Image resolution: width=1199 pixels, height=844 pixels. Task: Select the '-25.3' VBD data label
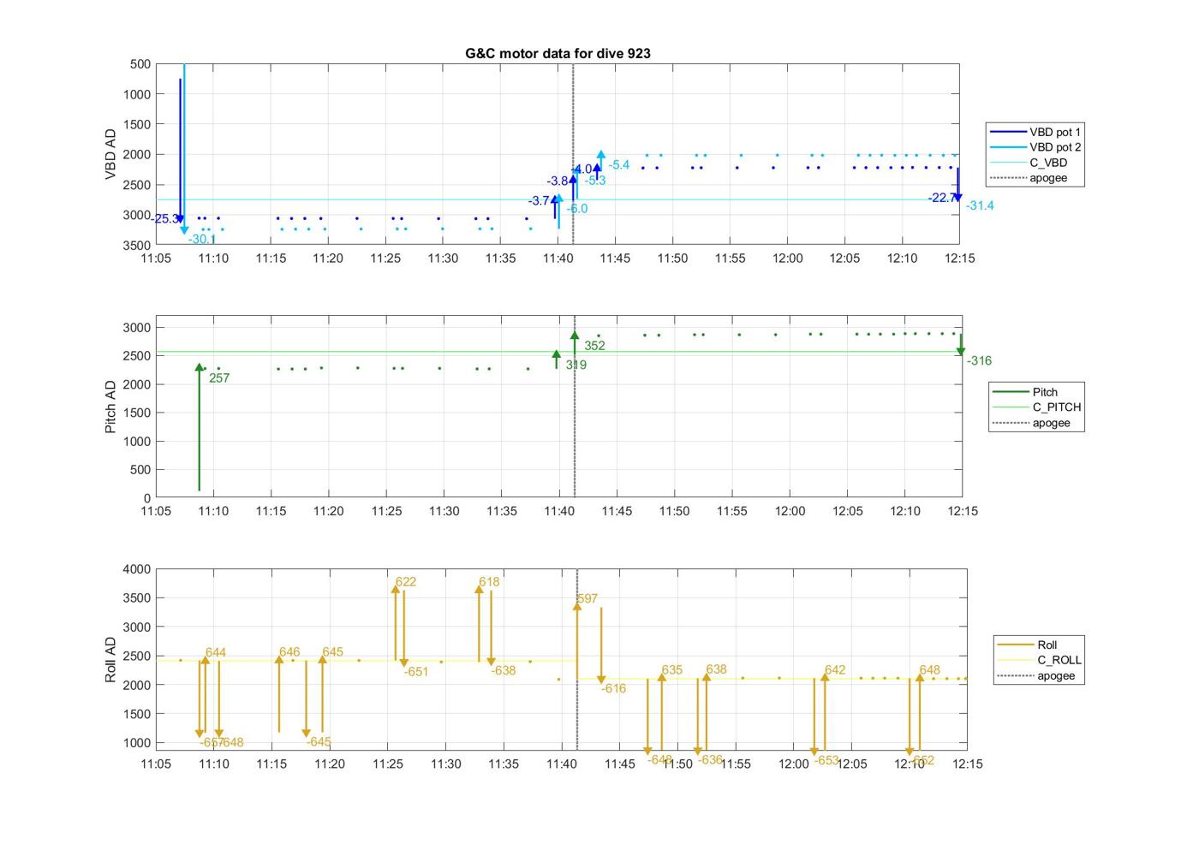(x=166, y=219)
